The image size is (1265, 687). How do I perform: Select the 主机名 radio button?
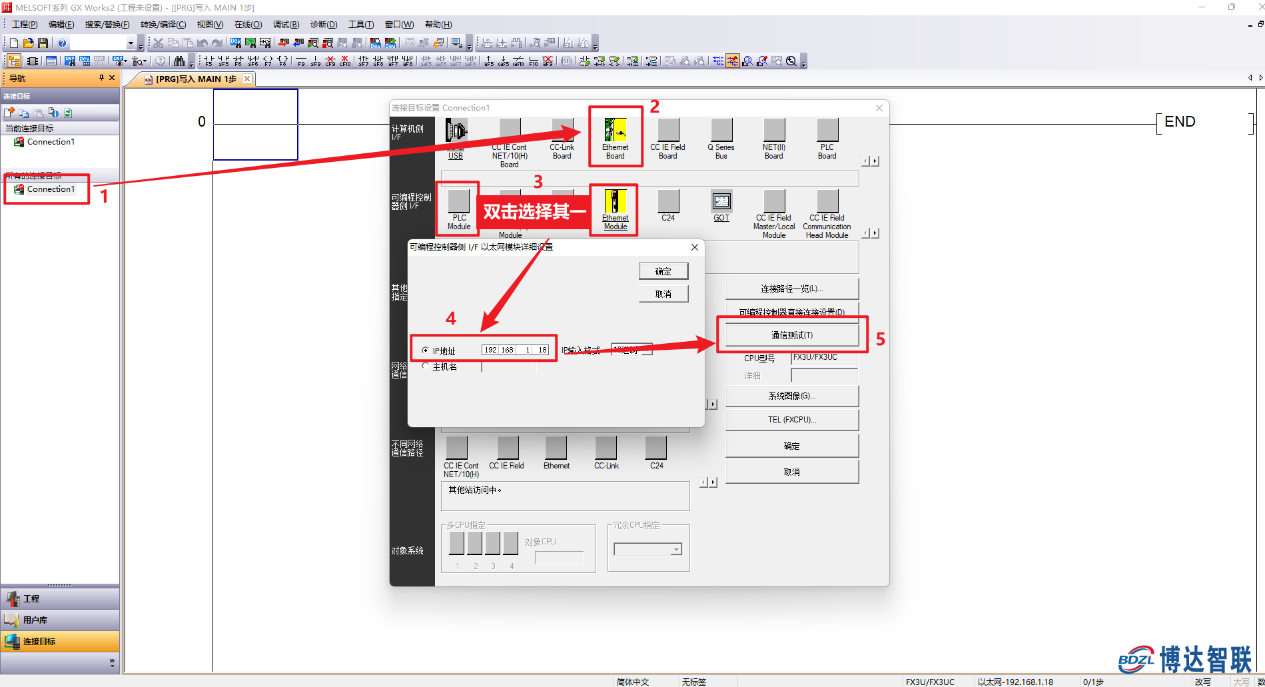click(426, 366)
